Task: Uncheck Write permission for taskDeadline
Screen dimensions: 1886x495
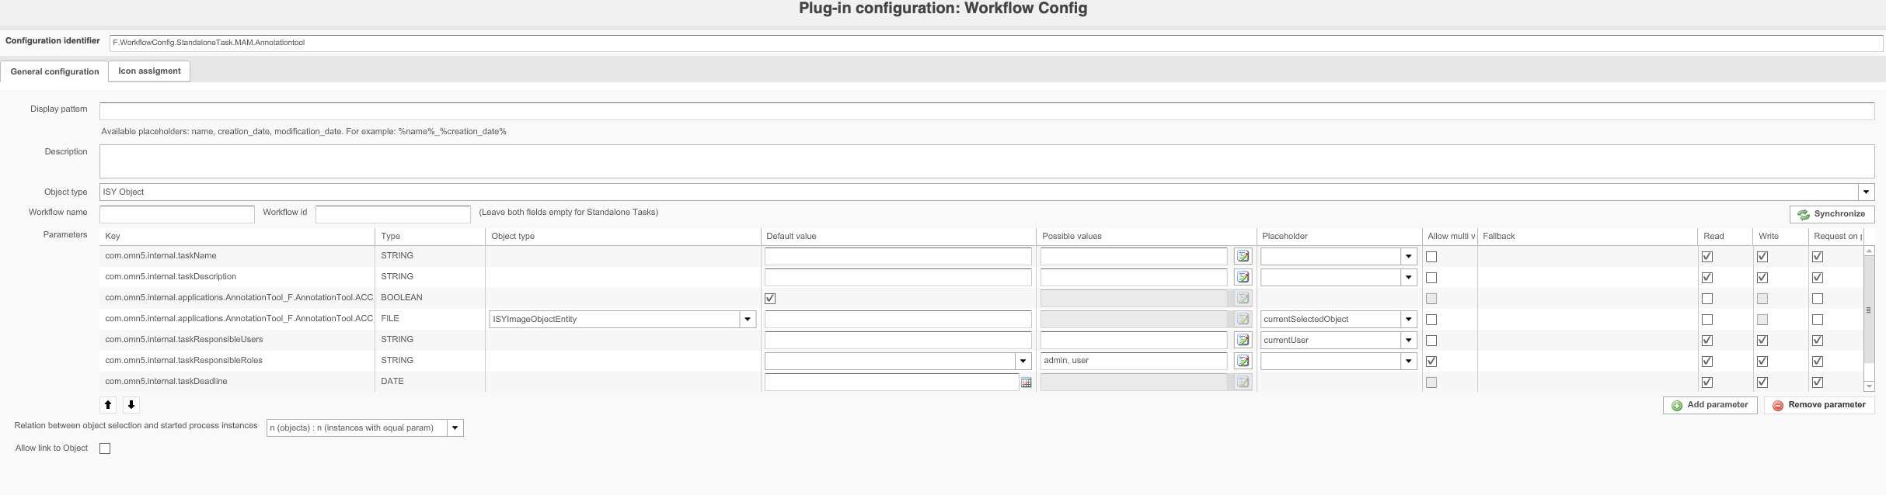Action: pos(1762,382)
